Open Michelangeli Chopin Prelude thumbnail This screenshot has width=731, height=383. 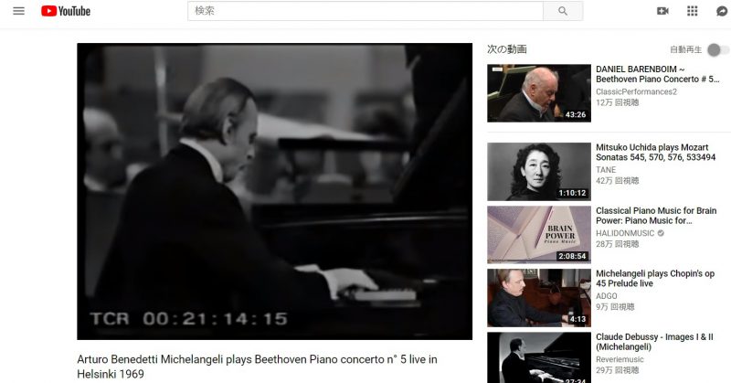point(539,298)
